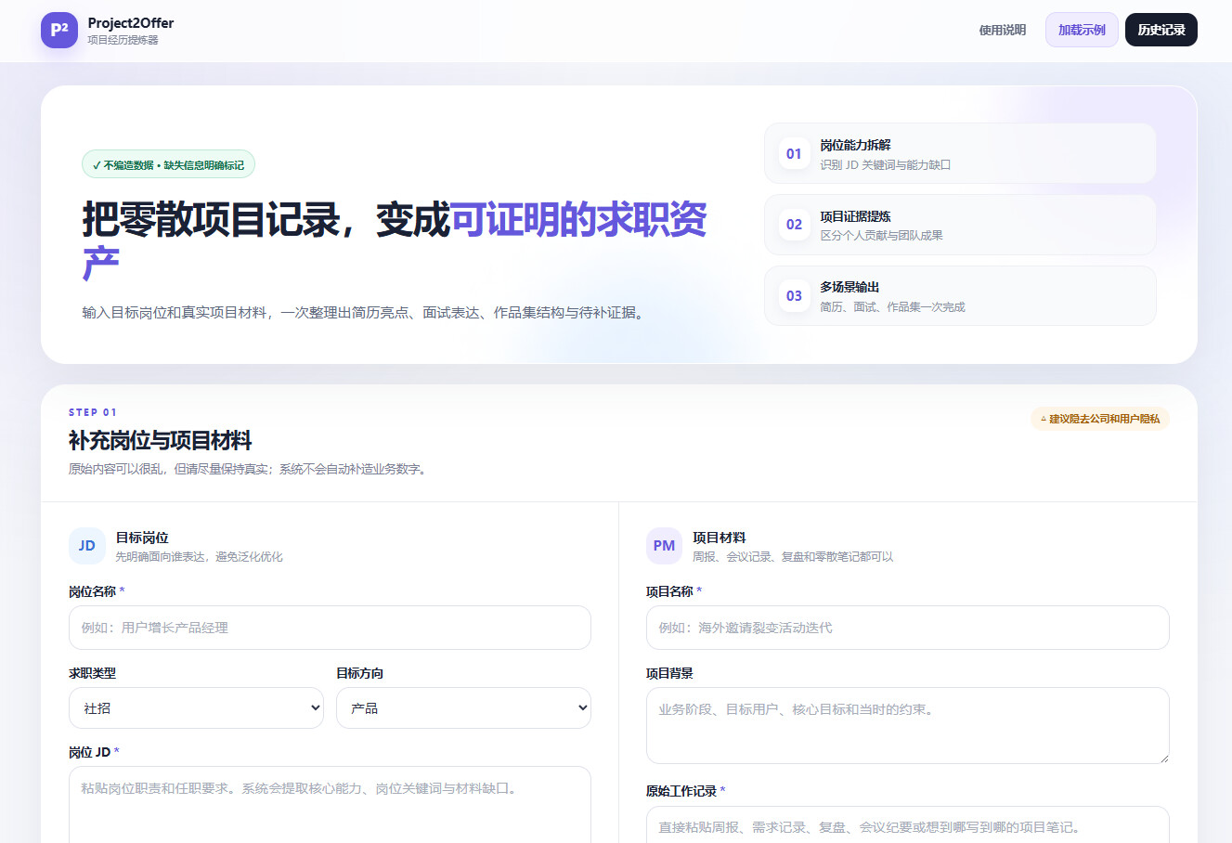Click the privacy warning badge 建议隐去公司和用户隐私
The width and height of the screenshot is (1232, 843).
(1100, 419)
